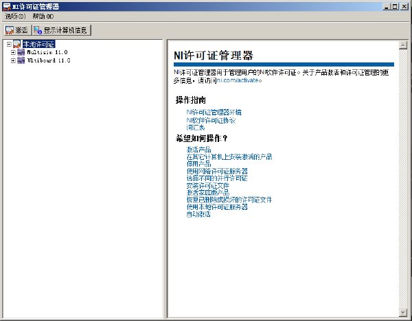
Task: Click the Ultiboard 11.0 product icon
Action: click(21, 60)
